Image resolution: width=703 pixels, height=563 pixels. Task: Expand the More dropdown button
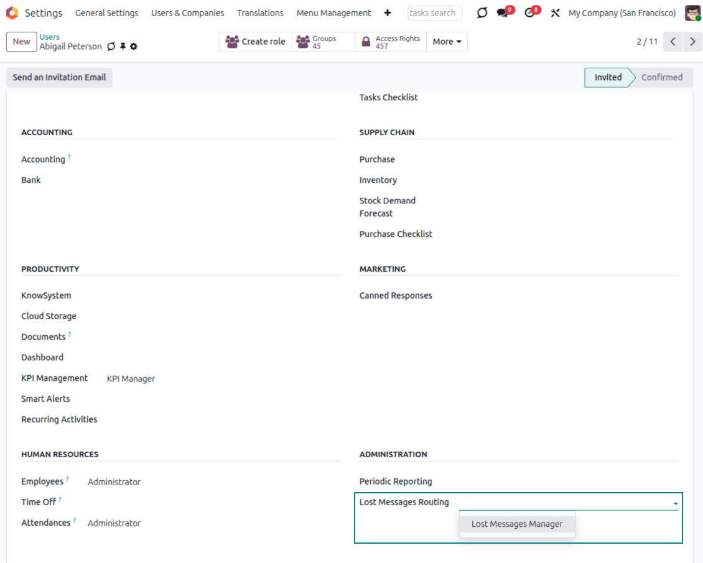click(447, 42)
